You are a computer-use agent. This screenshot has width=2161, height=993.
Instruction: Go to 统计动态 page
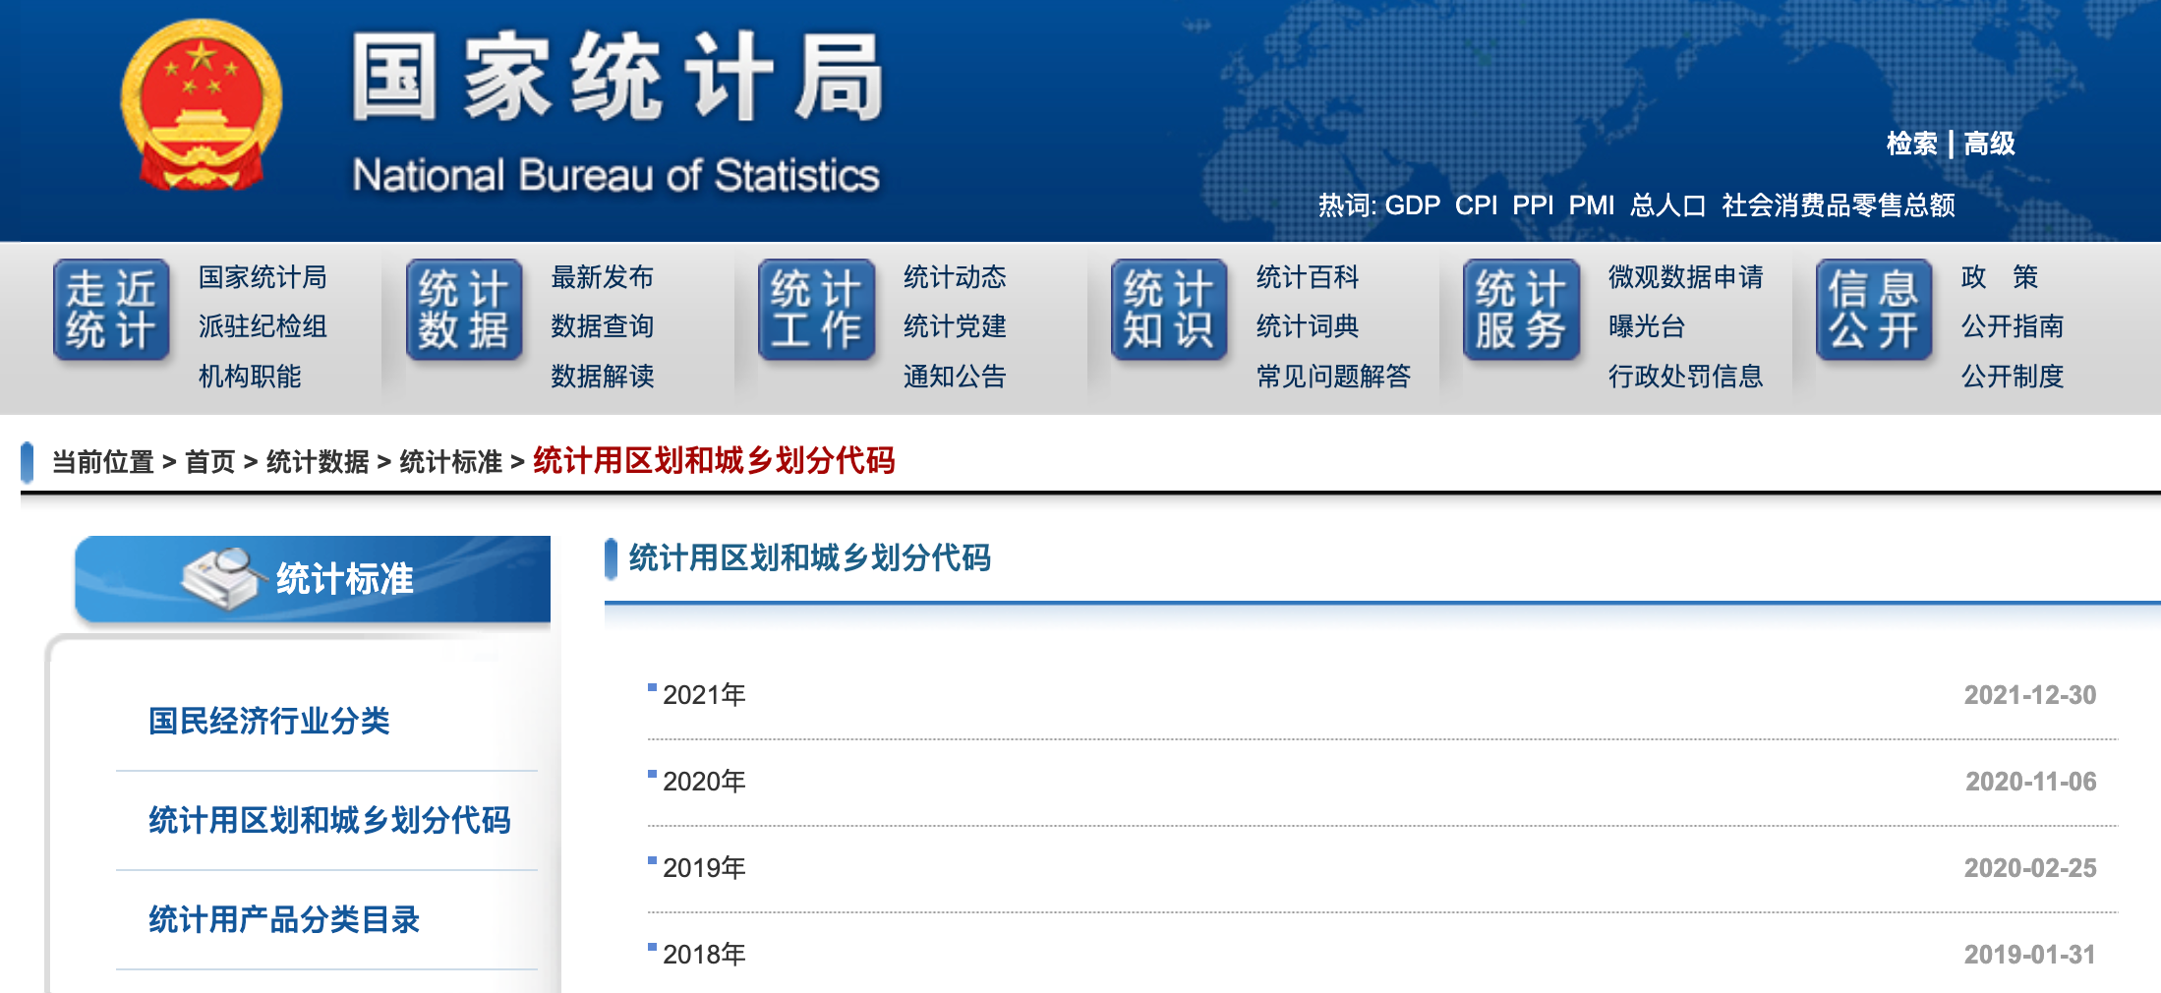pyautogui.click(x=955, y=277)
